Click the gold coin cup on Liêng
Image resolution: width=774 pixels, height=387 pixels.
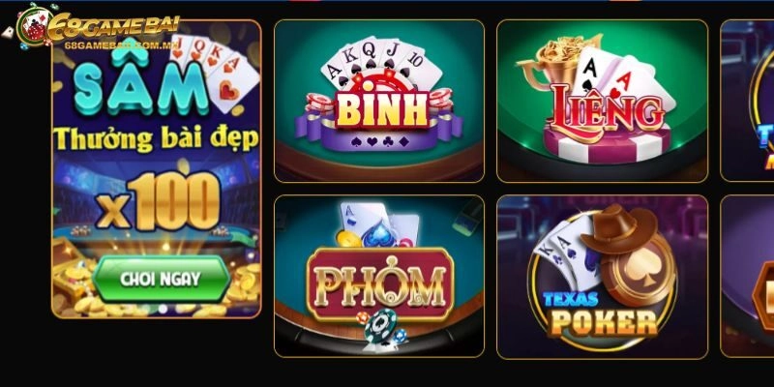coord(560,62)
